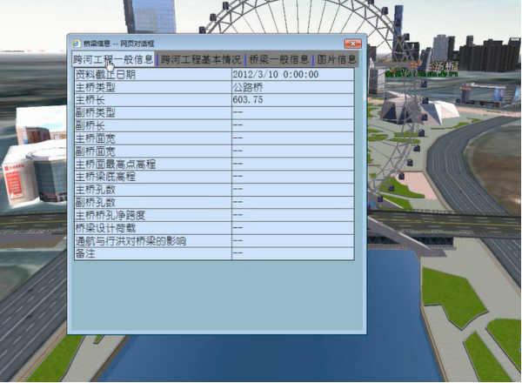Select the 桥梁一般信息 tab
The width and height of the screenshot is (522, 383).
[279, 60]
